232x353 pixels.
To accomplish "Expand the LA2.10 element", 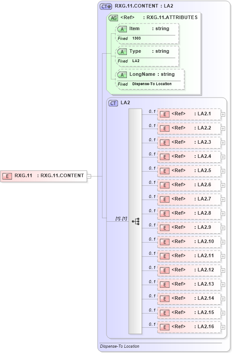I will tap(223, 242).
